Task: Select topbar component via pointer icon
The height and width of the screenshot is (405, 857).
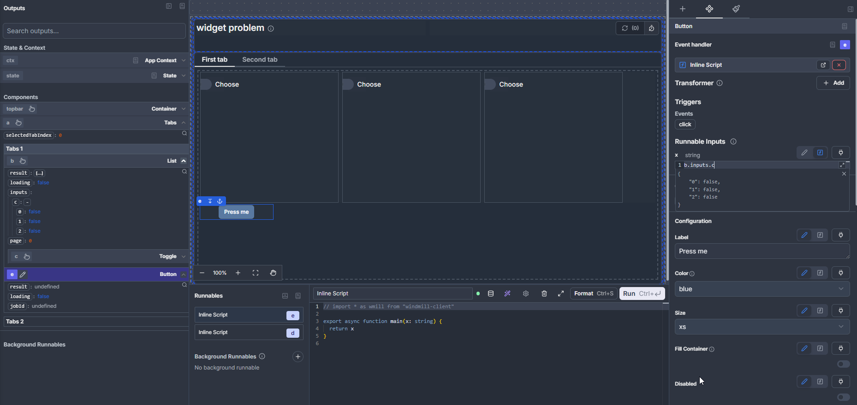Action: tap(32, 109)
